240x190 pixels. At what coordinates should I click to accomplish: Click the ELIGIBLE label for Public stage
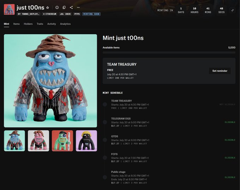[x=230, y=177]
